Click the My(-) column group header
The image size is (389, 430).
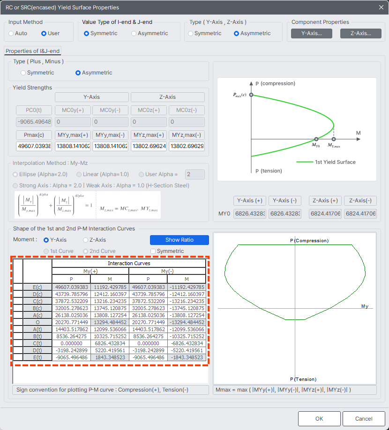click(167, 271)
